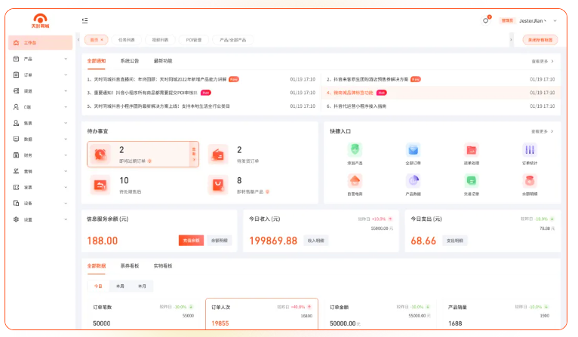
Task: Select the 今日 time range toggle
Action: pyautogui.click(x=98, y=286)
